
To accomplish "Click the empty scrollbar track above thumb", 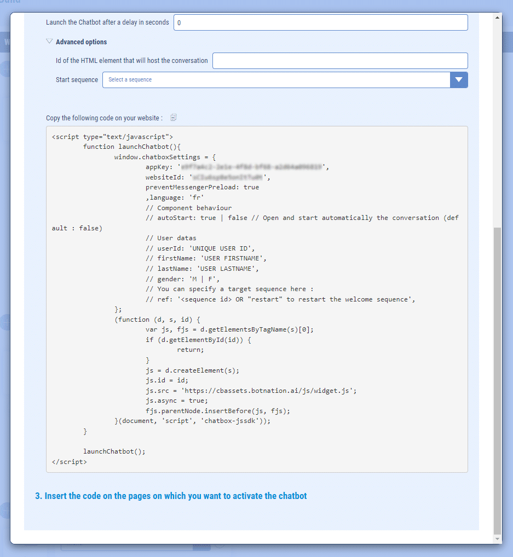I will coord(498,120).
